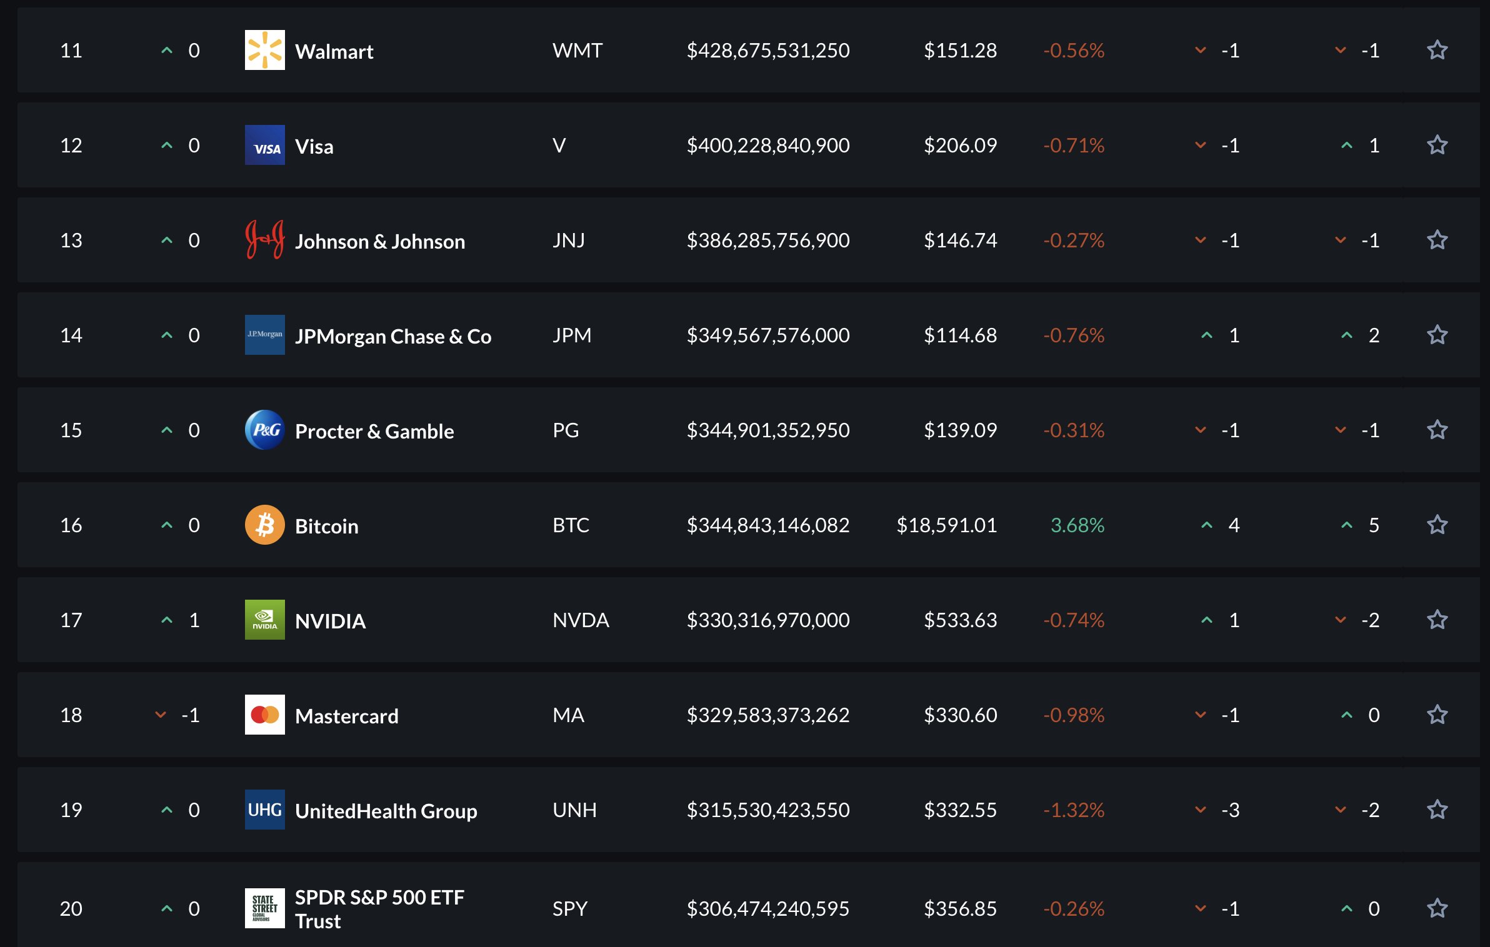This screenshot has width=1490, height=947.
Task: Add Johnson & Johnson to favorites star
Action: (x=1437, y=240)
